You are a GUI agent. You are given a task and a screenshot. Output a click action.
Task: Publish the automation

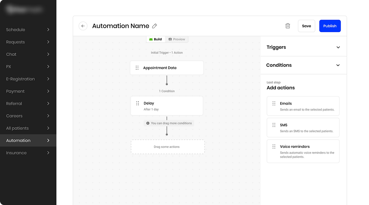click(330, 26)
